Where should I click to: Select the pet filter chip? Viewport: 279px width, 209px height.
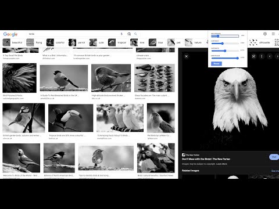pyautogui.click(x=174, y=42)
